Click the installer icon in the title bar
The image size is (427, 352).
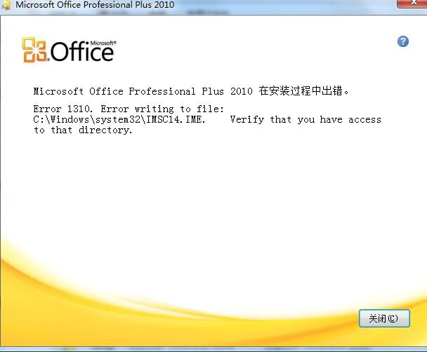(x=6, y=5)
